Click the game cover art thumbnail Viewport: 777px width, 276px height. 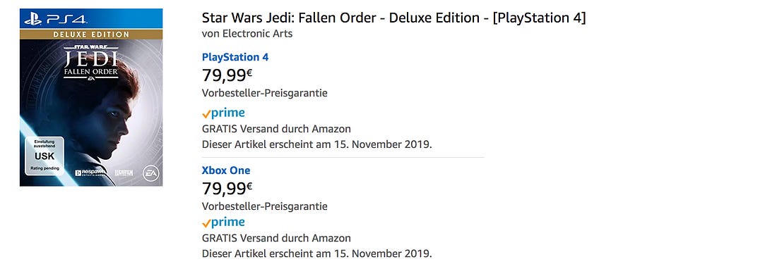pyautogui.click(x=91, y=97)
